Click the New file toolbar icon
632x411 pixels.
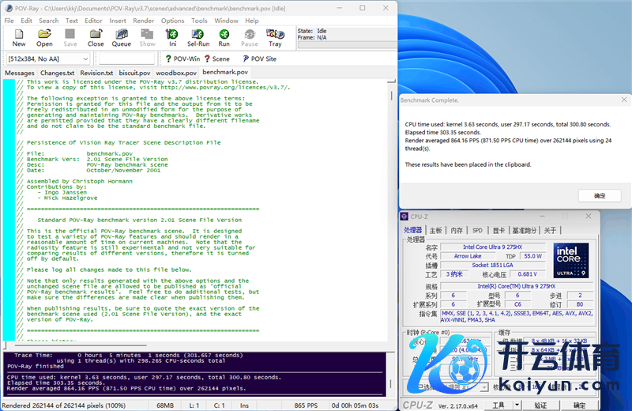click(19, 36)
